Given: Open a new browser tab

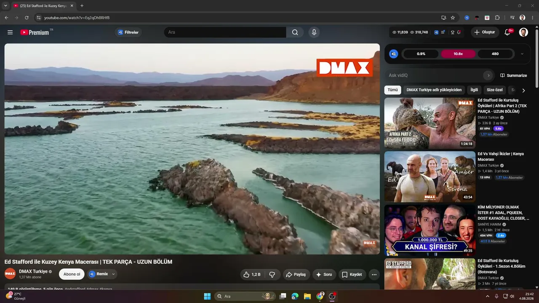Looking at the screenshot, I should pos(82,6).
